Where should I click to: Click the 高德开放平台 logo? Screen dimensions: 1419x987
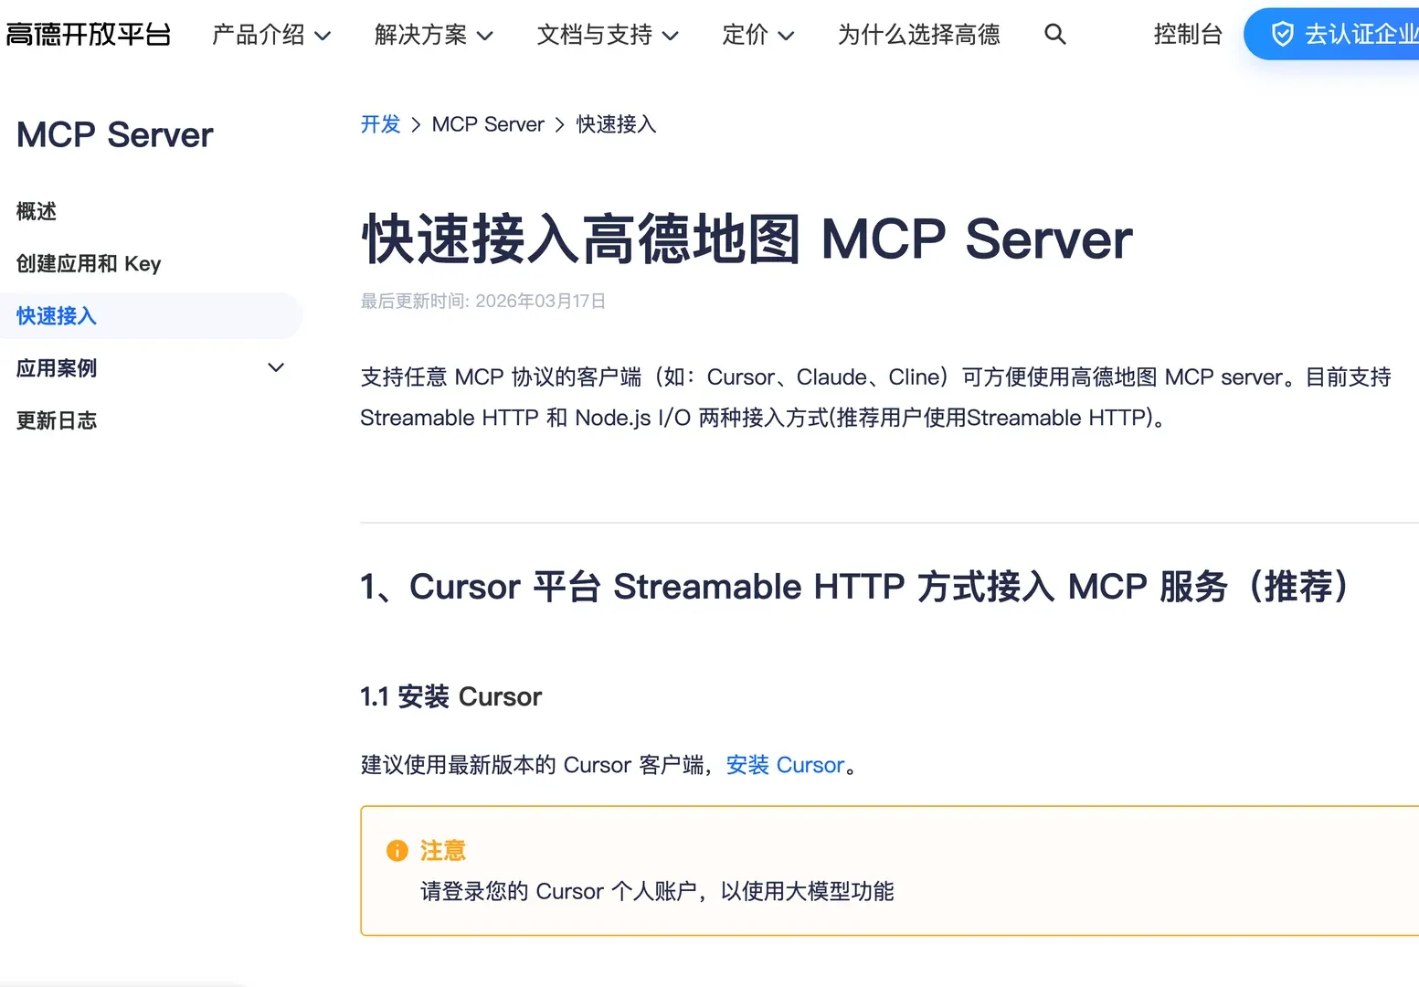pos(88,35)
